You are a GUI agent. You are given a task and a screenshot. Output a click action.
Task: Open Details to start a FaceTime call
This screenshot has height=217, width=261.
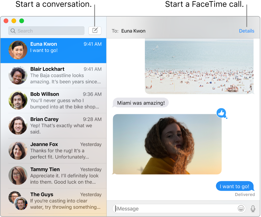point(246,31)
